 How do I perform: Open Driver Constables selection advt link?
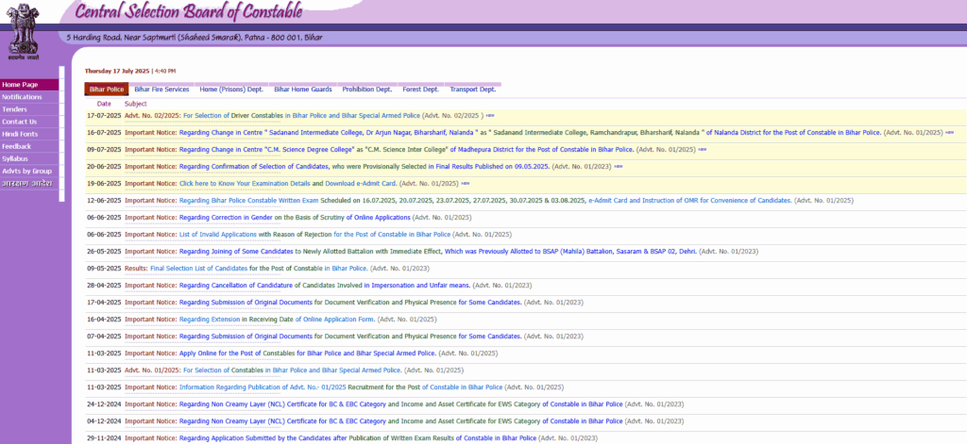(x=301, y=116)
